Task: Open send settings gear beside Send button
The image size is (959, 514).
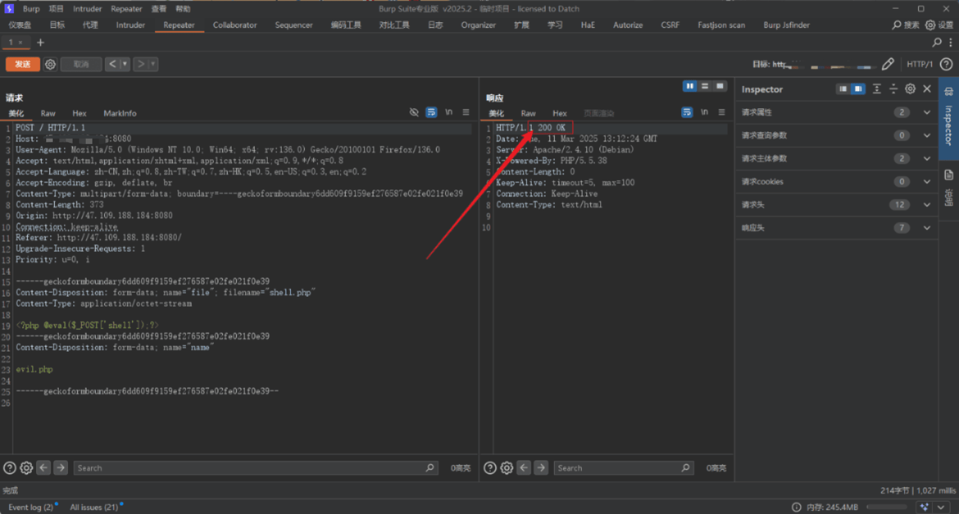Action: tap(51, 64)
